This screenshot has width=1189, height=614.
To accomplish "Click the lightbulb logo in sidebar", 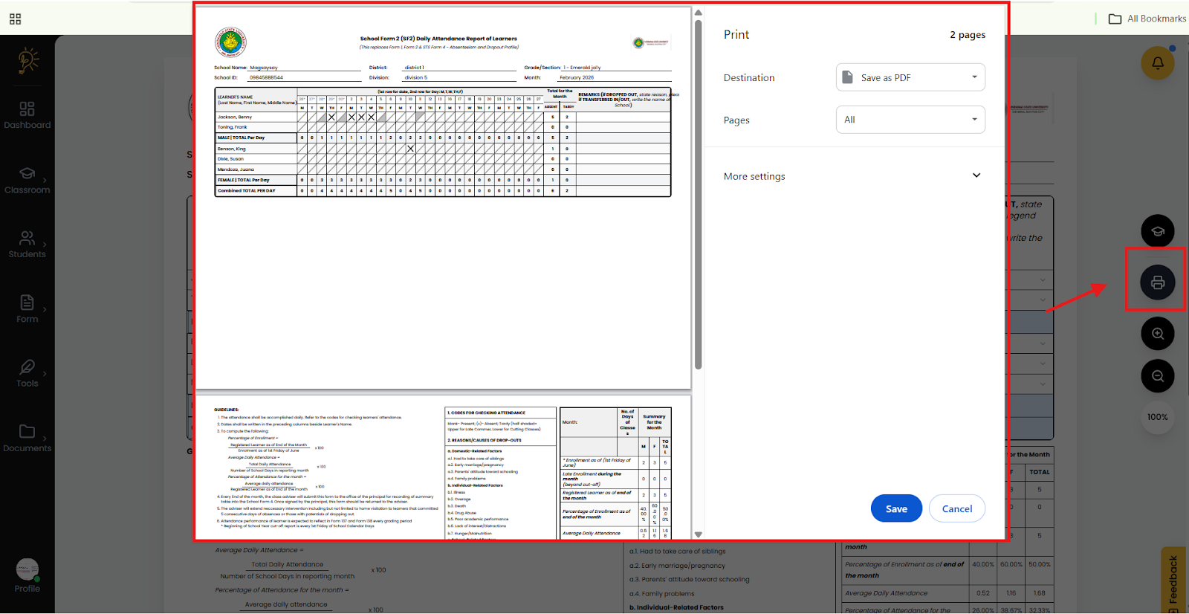I will click(x=27, y=61).
